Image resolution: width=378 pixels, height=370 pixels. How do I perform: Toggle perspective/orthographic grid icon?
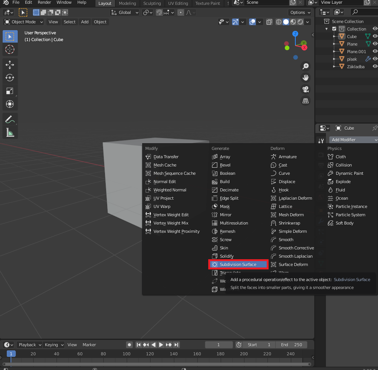[306, 101]
